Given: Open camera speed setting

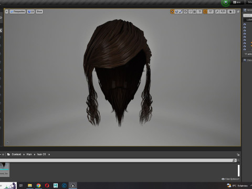Looking at the screenshot, I should coord(232,12).
